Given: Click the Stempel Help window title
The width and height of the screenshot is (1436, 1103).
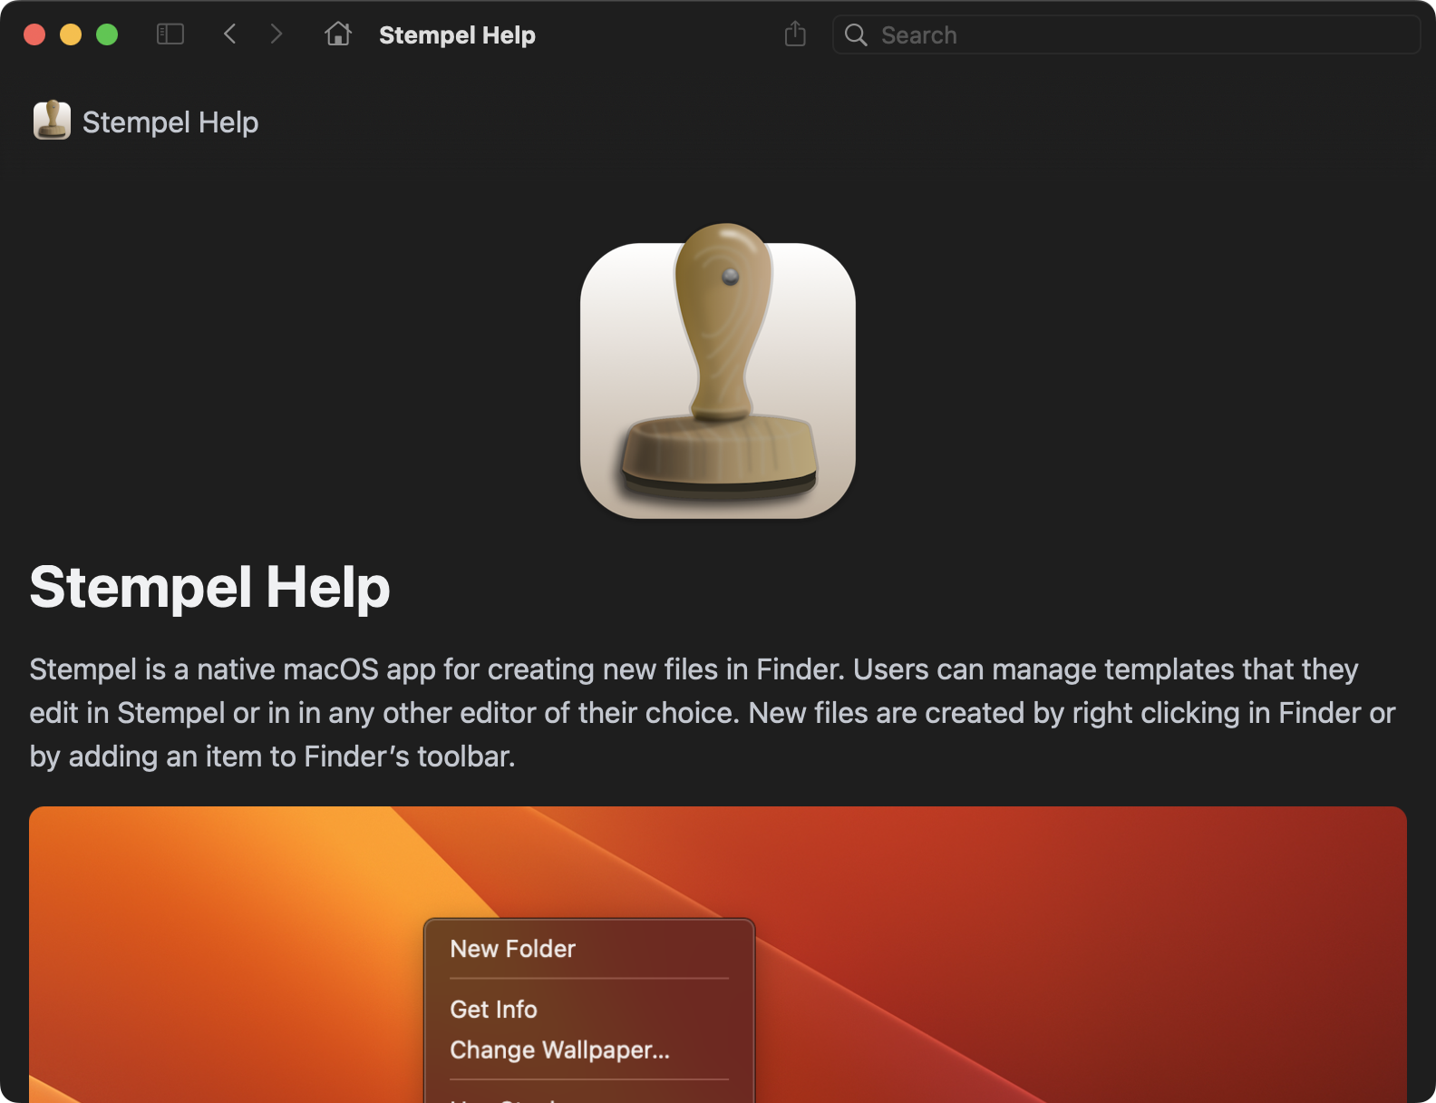Looking at the screenshot, I should click(457, 35).
